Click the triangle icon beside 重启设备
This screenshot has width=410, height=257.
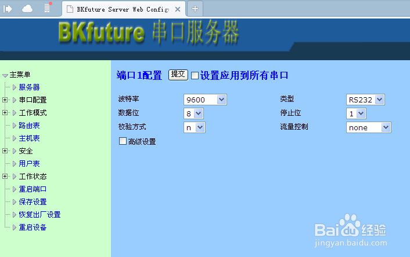[15, 227]
